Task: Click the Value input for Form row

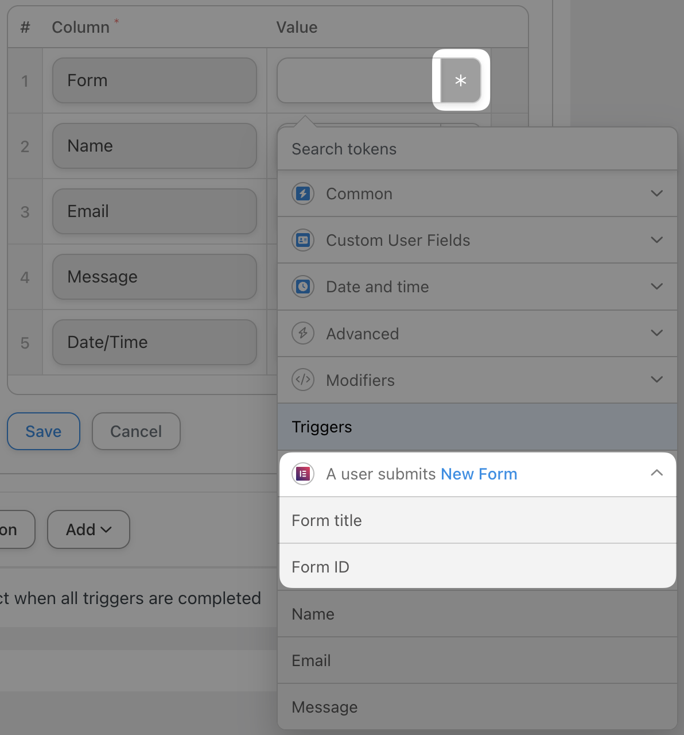Action: [x=359, y=80]
